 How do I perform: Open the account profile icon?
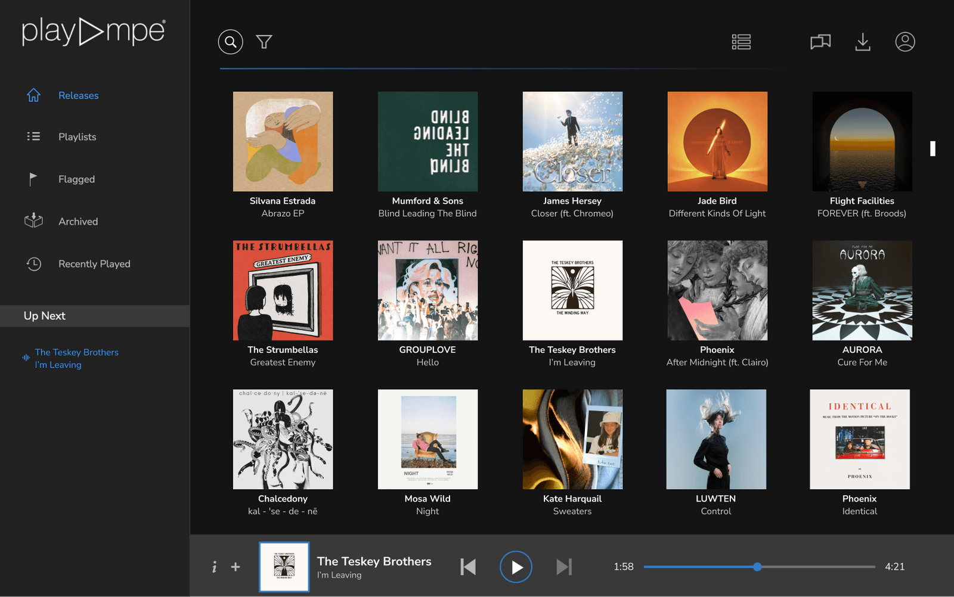[905, 42]
